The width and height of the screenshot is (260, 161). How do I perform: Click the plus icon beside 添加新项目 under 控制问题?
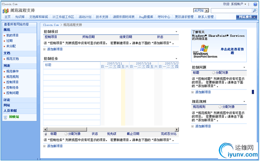coord(193,92)
